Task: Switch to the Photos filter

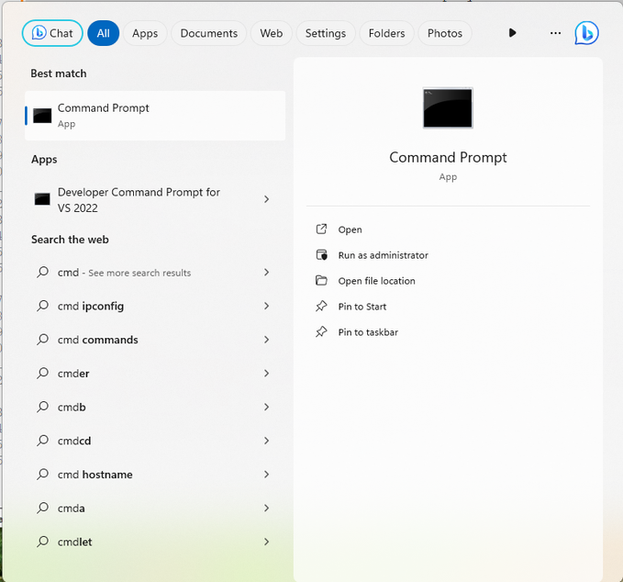Action: point(445,33)
